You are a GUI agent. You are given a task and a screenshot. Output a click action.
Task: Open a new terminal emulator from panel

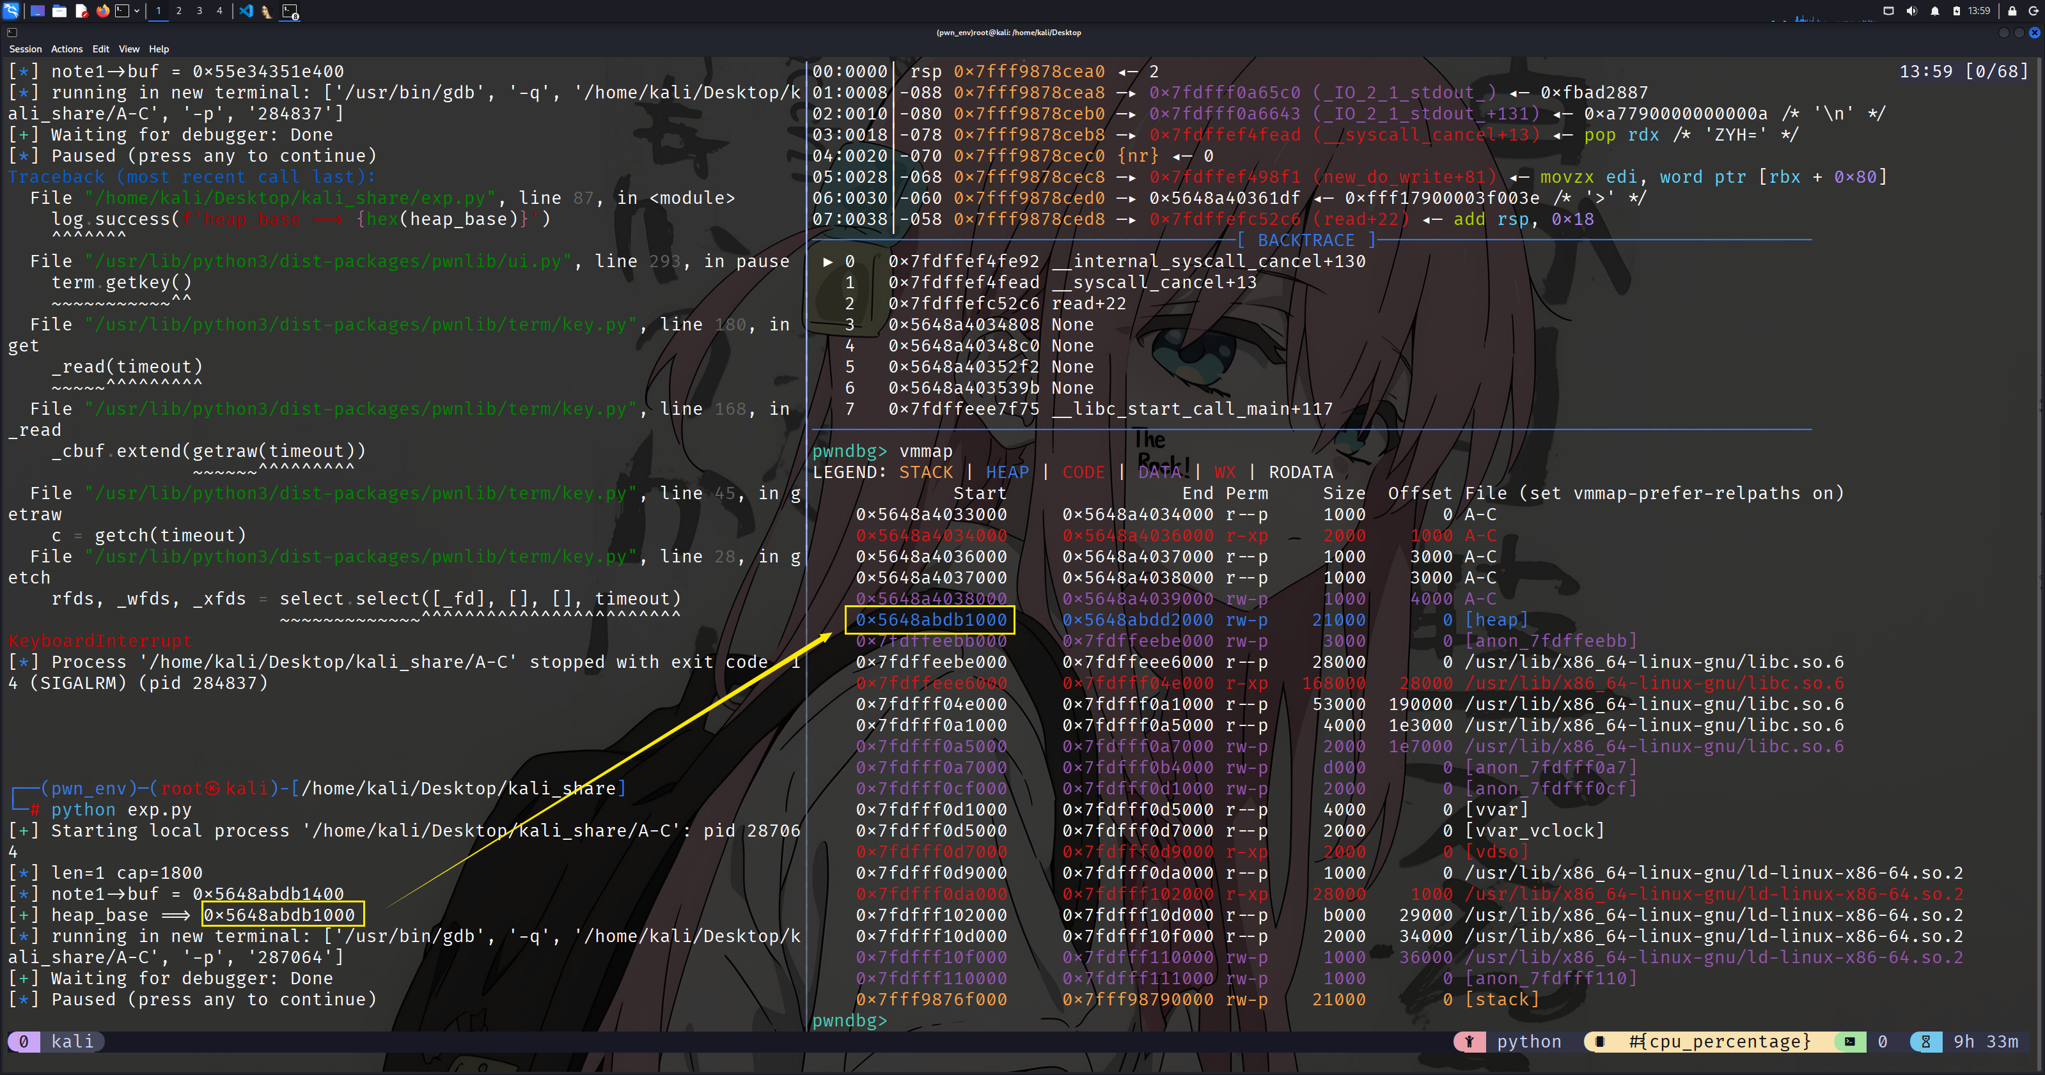click(122, 11)
